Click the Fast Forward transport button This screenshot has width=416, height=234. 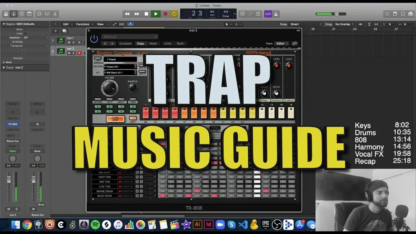(137, 14)
